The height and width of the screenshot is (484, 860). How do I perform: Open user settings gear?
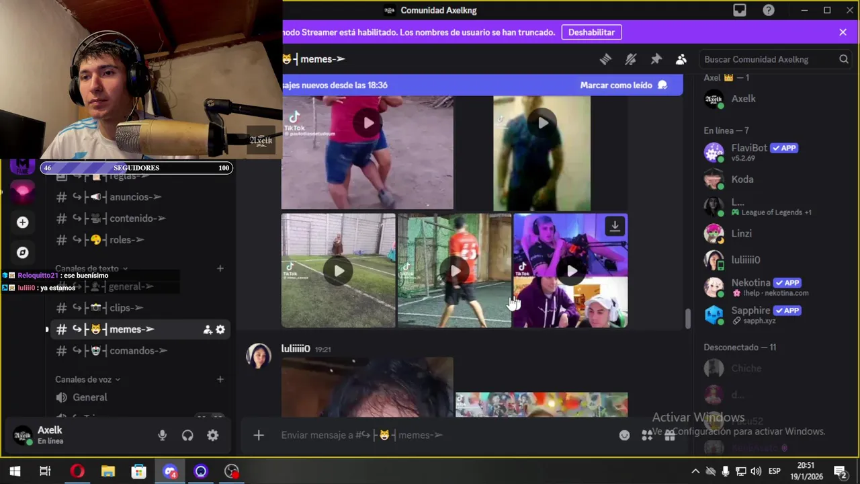(212, 436)
